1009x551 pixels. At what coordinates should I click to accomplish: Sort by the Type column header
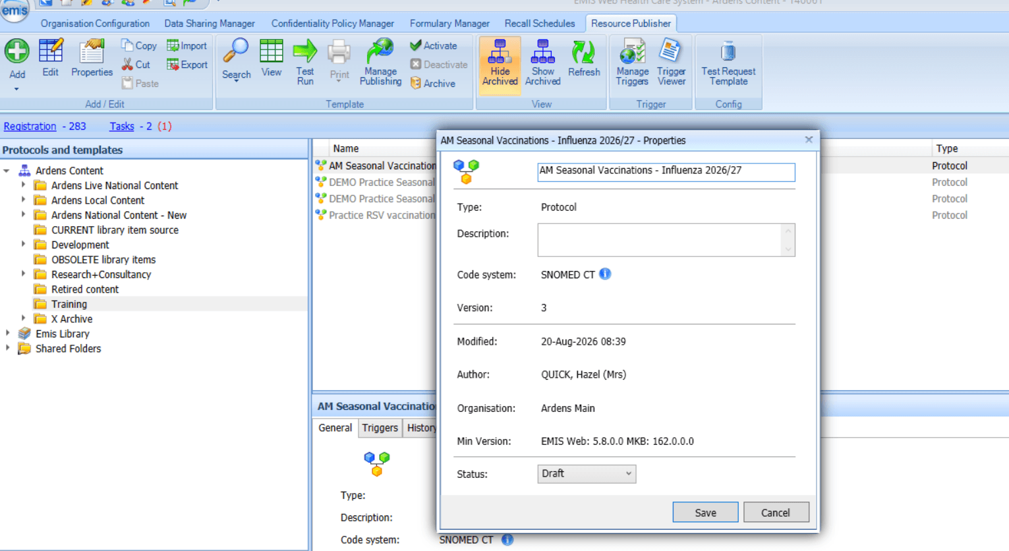tap(946, 148)
